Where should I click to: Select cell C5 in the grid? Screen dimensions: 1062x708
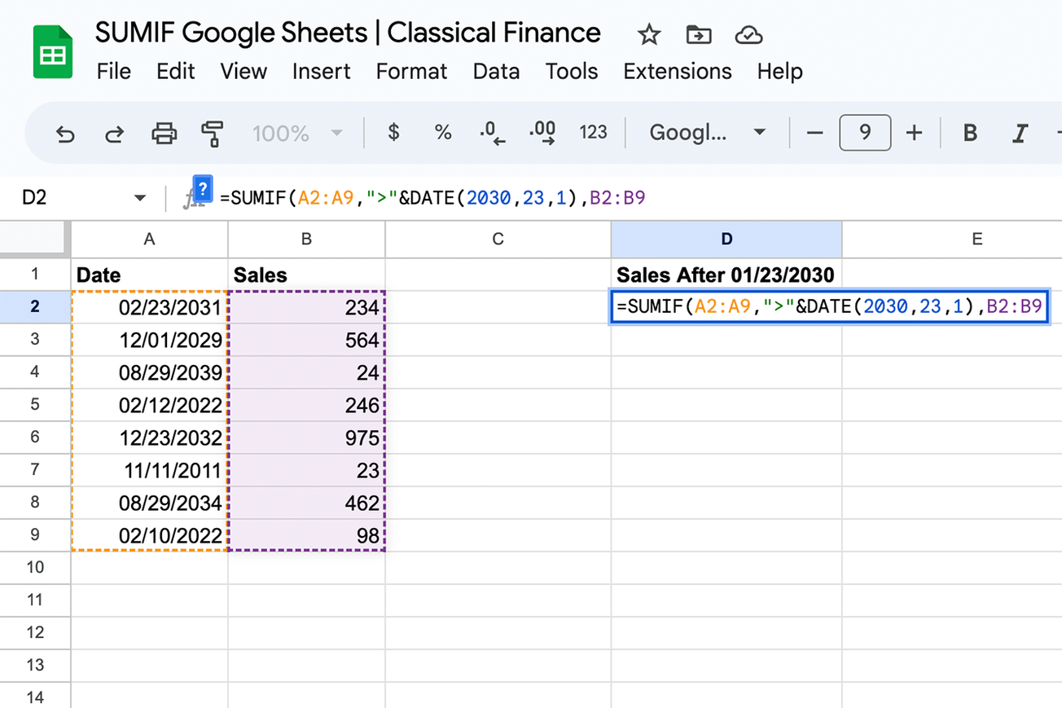(497, 405)
